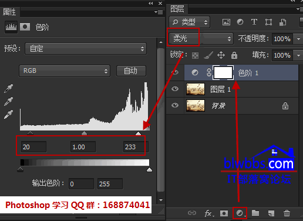
Task: Open the RGB channel dropdown
Action: click(65, 71)
